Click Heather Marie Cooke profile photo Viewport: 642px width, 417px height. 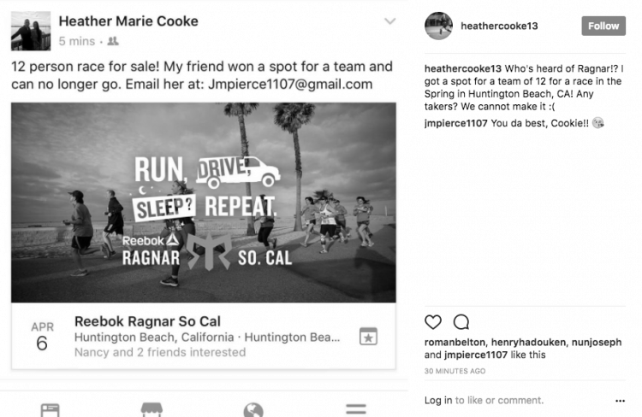tap(31, 31)
